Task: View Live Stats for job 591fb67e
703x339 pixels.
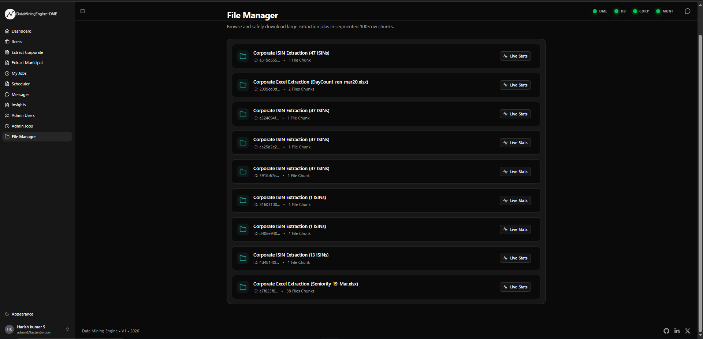Action: [515, 172]
